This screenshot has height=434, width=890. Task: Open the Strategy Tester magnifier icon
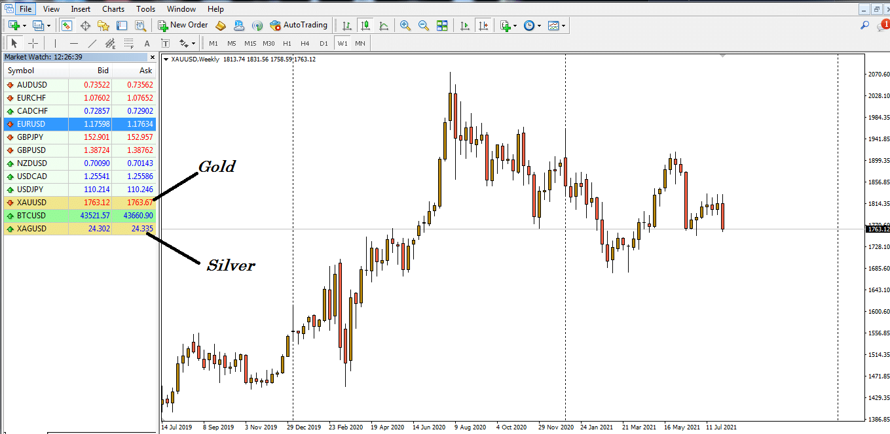tap(140, 25)
